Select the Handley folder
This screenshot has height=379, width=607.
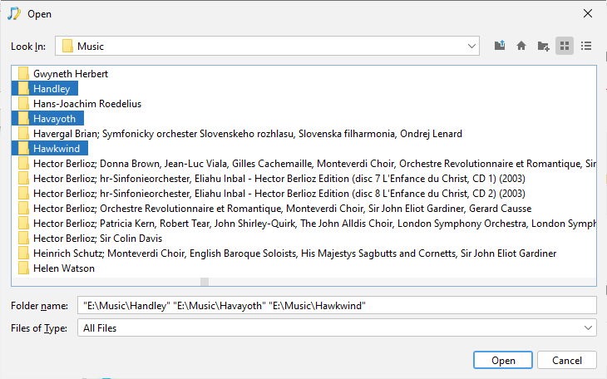point(52,89)
